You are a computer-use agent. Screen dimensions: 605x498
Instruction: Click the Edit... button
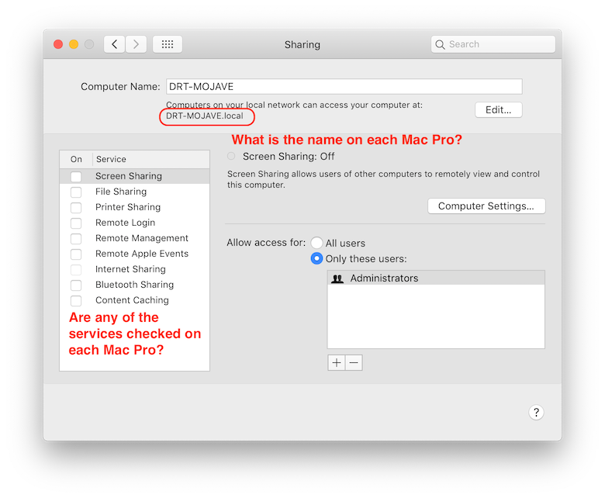(499, 110)
